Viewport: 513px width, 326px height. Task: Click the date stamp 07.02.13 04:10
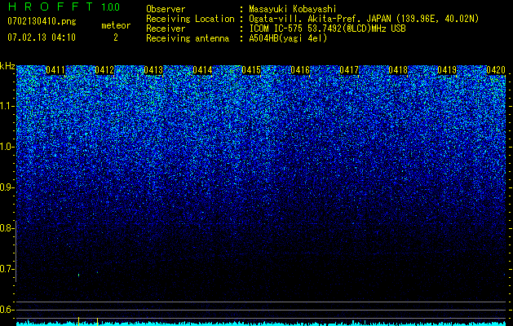tap(42, 37)
